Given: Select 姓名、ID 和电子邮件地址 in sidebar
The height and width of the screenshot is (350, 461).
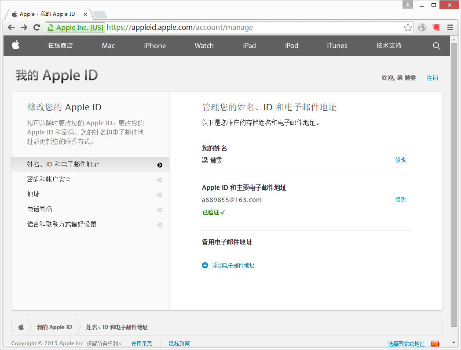Looking at the screenshot, I should (x=91, y=164).
